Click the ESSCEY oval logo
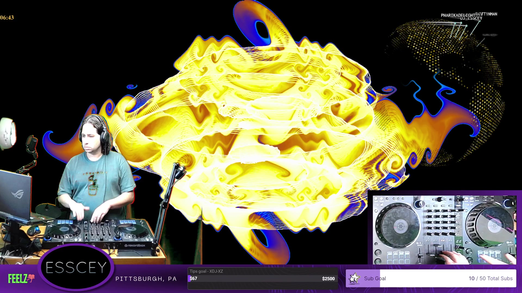This screenshot has height=293, width=522. [76, 267]
